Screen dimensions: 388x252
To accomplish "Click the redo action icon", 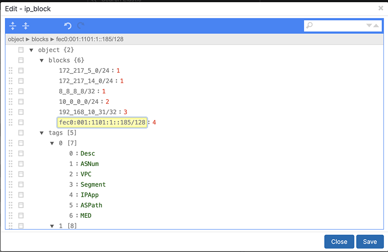I will click(81, 26).
